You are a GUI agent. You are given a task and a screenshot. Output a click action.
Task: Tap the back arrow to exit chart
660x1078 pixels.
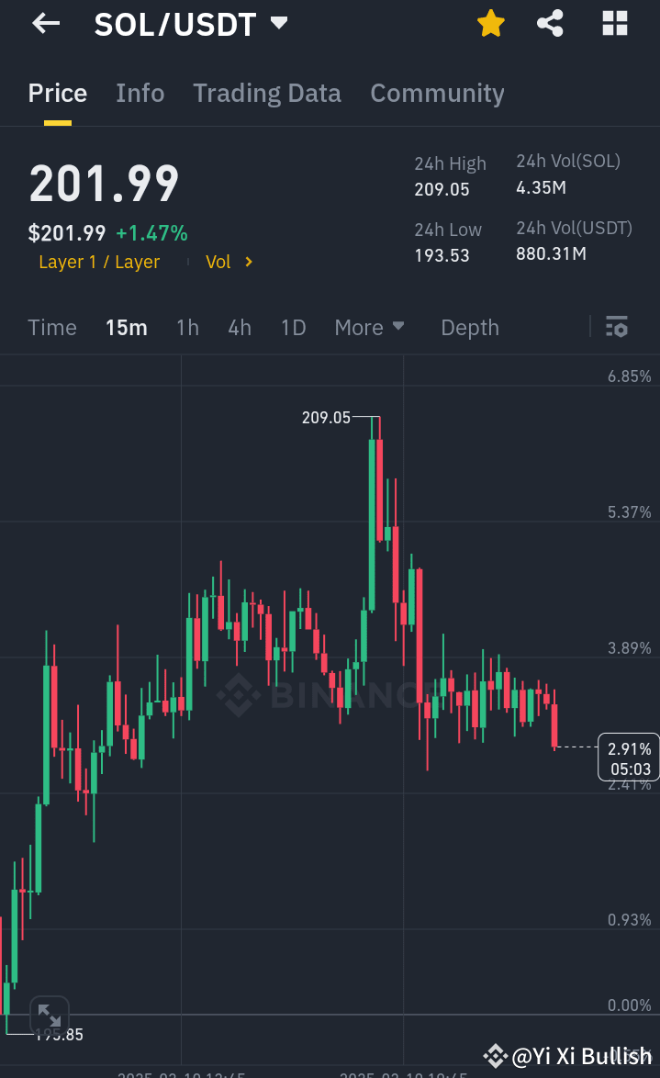click(x=43, y=24)
